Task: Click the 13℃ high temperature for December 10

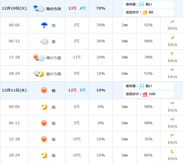Action: click(72, 8)
